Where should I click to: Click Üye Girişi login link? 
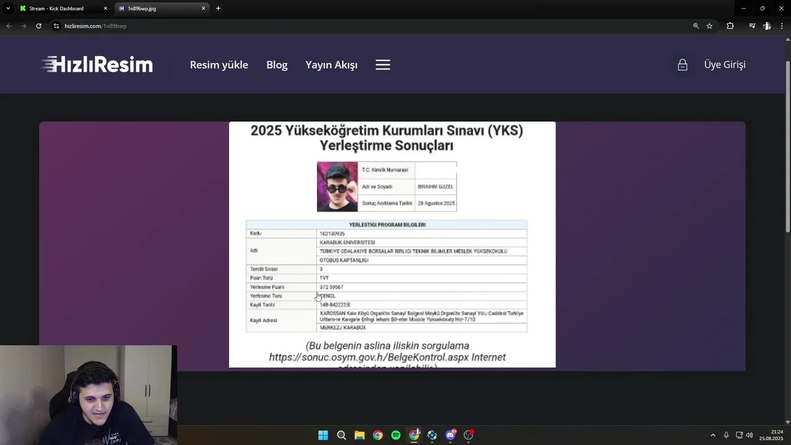[725, 64]
